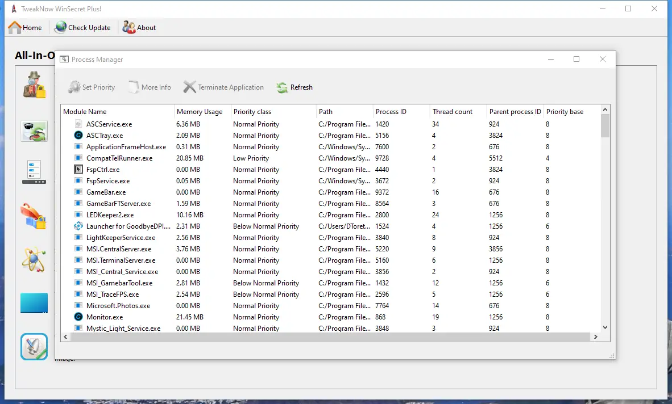Select the locked windows sidebar icon
This screenshot has width=672, height=404.
coord(34,217)
